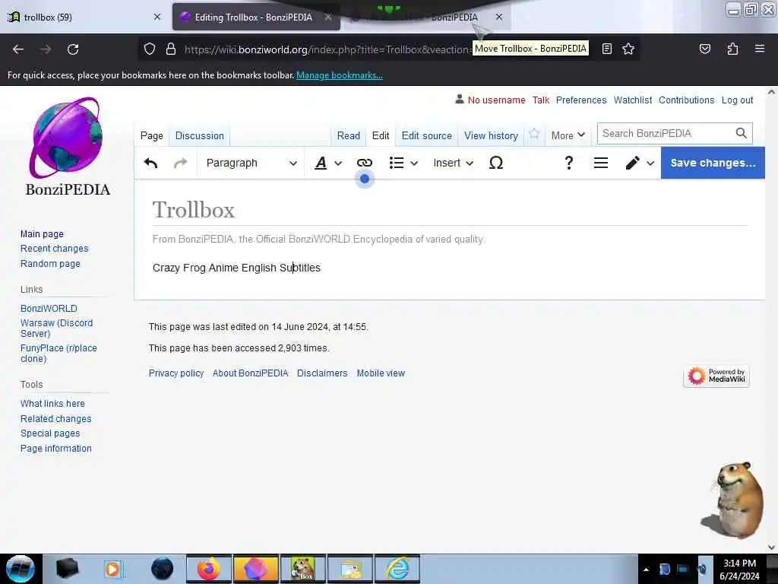
Task: Open About BonziPEDIA footer link
Action: pos(250,373)
